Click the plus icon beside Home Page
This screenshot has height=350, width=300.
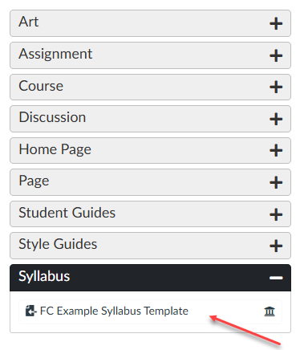[x=276, y=151]
